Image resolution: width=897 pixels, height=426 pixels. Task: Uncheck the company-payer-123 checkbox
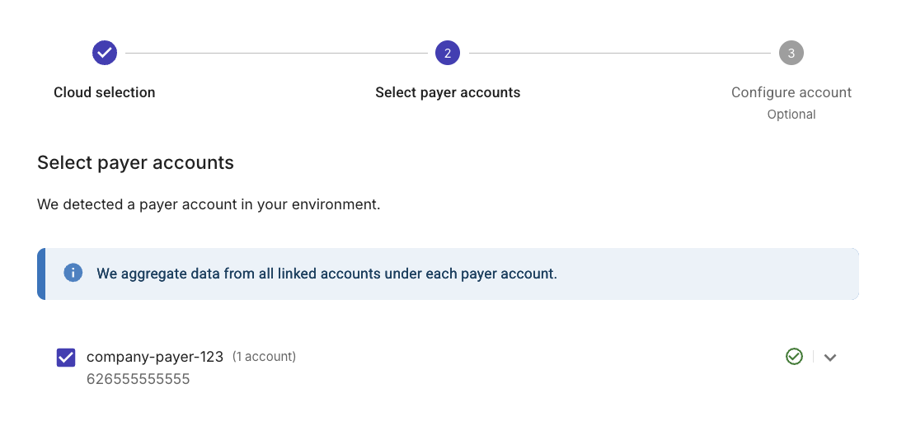[66, 358]
